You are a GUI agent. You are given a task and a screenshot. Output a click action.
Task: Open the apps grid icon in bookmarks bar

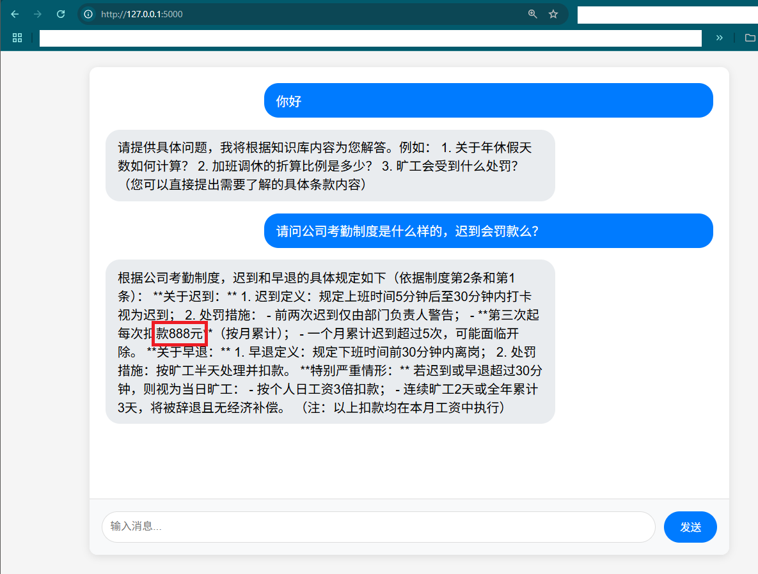17,38
